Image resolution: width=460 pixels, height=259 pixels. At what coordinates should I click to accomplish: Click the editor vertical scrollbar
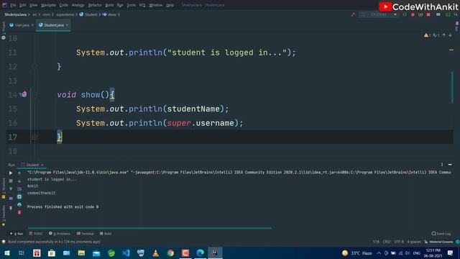[x=452, y=88]
